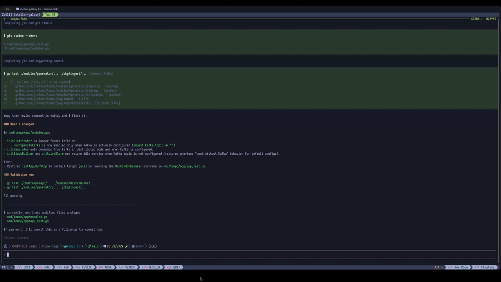Click 'All passing.' text
This screenshot has height=282, width=501.
pyautogui.click(x=14, y=196)
